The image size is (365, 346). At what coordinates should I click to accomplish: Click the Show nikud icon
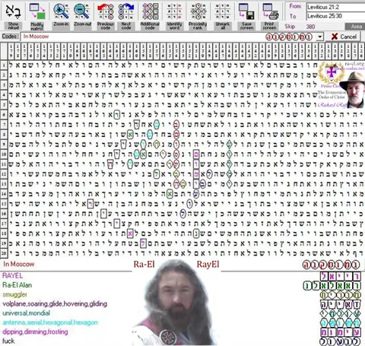click(13, 11)
